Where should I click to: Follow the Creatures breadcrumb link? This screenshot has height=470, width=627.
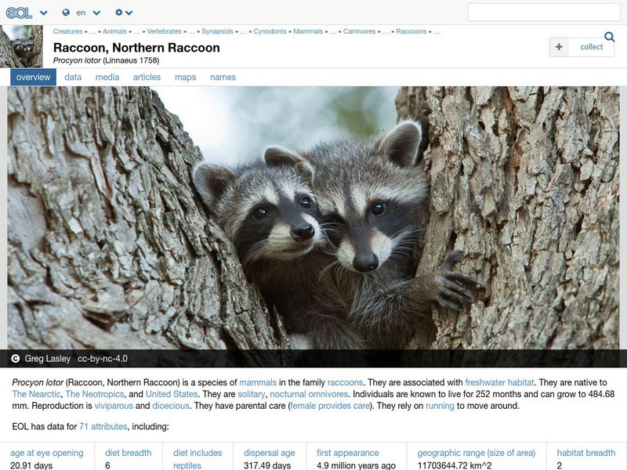[x=67, y=31]
